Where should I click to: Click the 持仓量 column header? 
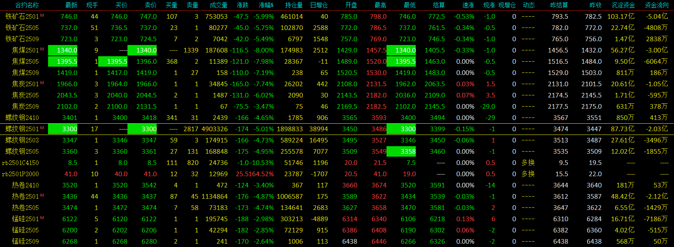click(x=294, y=5)
